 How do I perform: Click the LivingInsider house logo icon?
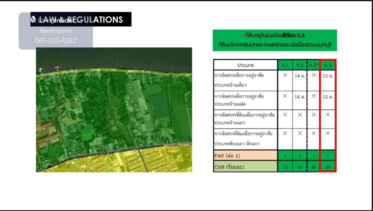(33, 20)
